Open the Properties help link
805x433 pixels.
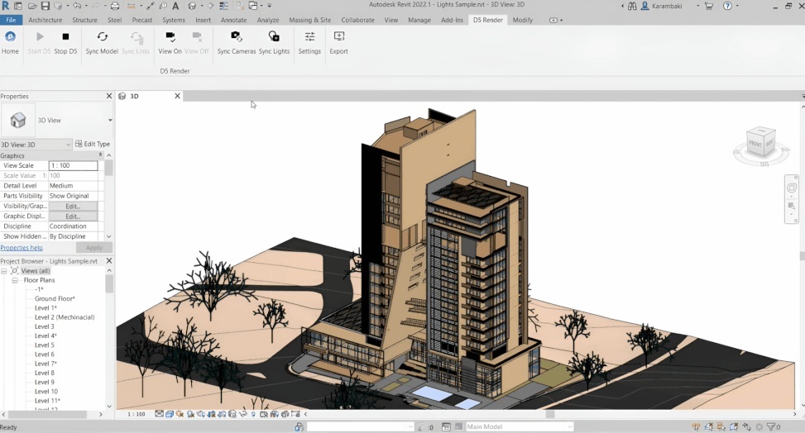point(22,248)
